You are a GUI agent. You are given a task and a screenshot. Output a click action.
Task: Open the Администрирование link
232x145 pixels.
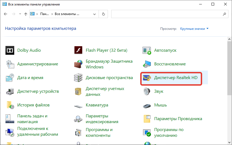click(x=38, y=64)
